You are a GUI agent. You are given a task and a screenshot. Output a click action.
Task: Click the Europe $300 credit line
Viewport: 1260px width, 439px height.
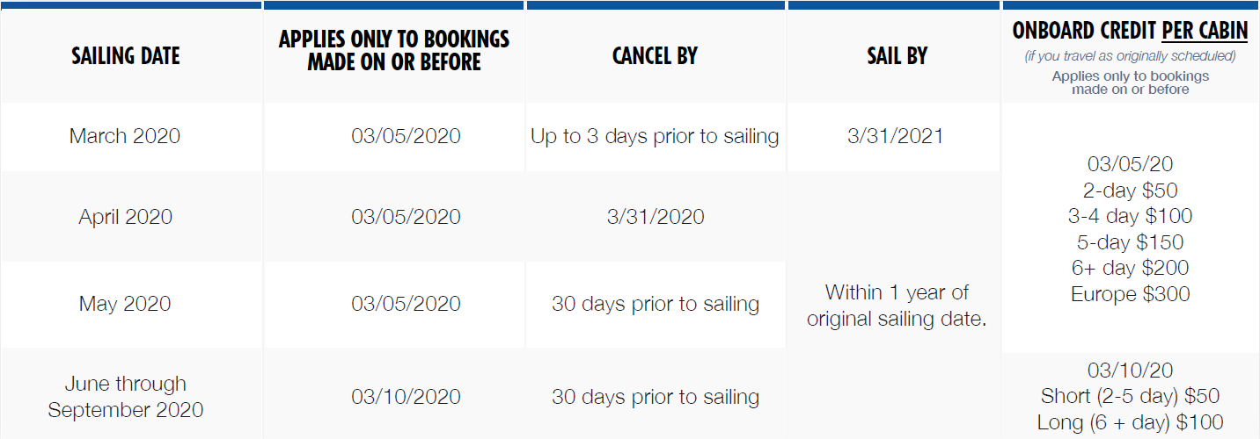1130,294
